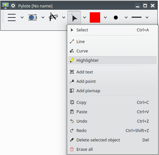Choose the Line tool menu item
The image size is (159, 155).
coord(113,42)
